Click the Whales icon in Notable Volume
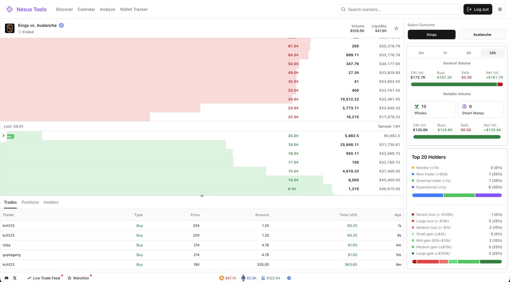Viewport: 510px width, 282px height. point(417,107)
